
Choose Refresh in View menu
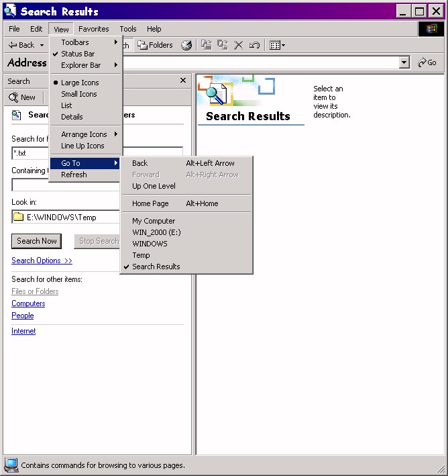click(86, 175)
